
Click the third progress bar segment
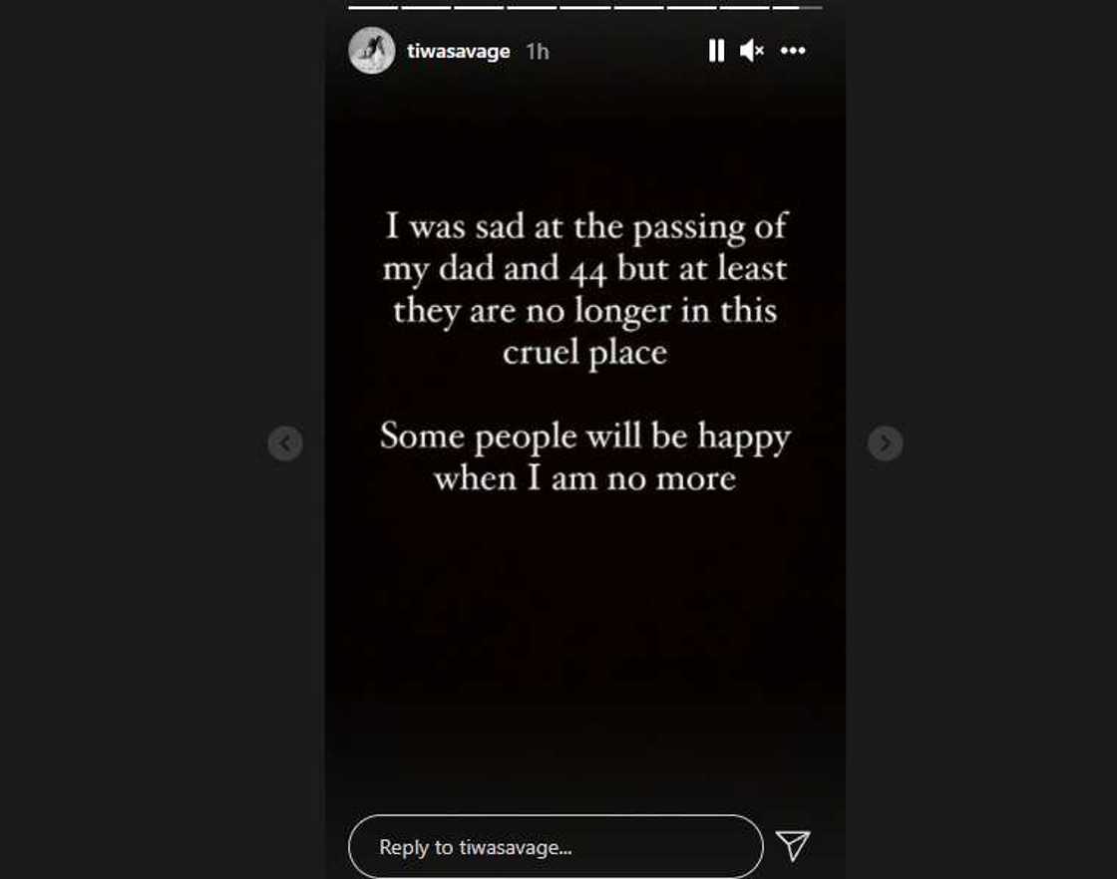pyautogui.click(x=479, y=7)
